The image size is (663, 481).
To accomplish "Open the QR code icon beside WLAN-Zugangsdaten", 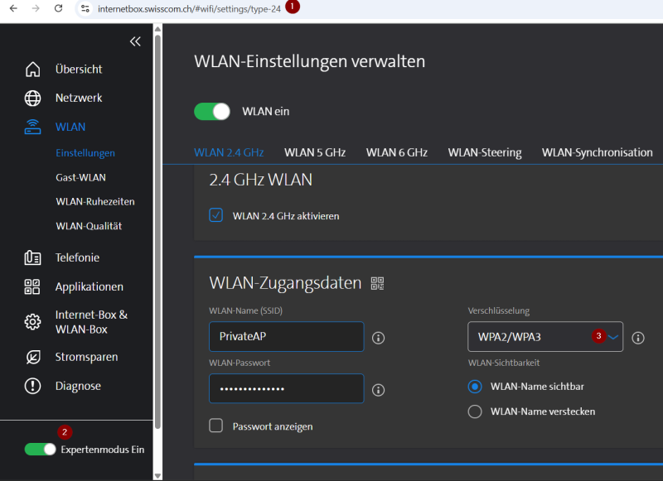I will [x=378, y=284].
